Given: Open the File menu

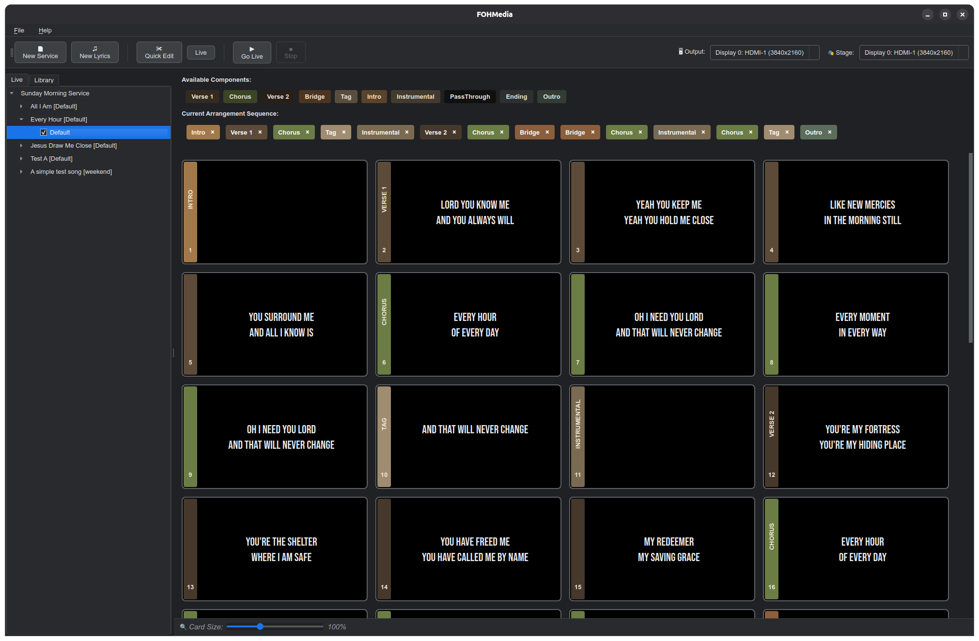Looking at the screenshot, I should (19, 30).
